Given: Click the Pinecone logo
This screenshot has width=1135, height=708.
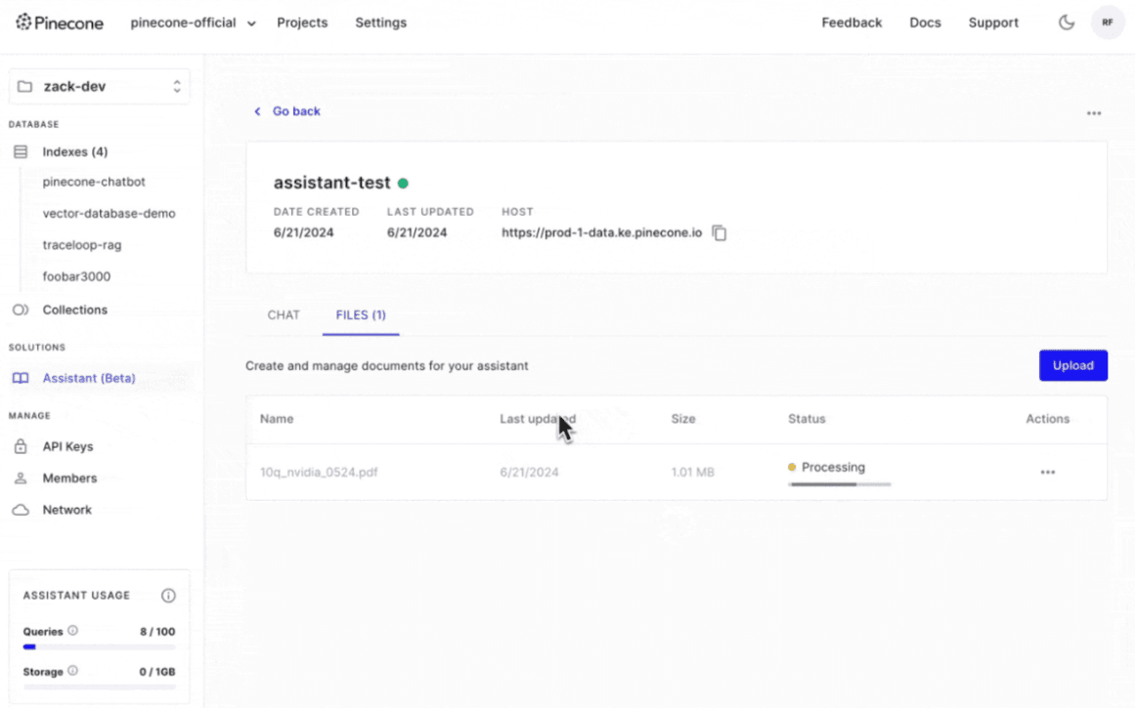Looking at the screenshot, I should point(60,22).
